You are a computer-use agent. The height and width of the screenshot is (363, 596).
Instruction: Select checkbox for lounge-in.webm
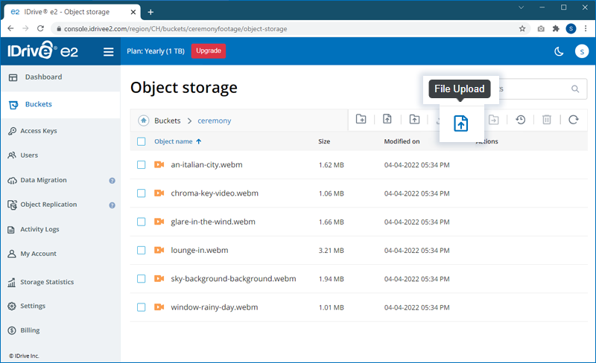(142, 250)
